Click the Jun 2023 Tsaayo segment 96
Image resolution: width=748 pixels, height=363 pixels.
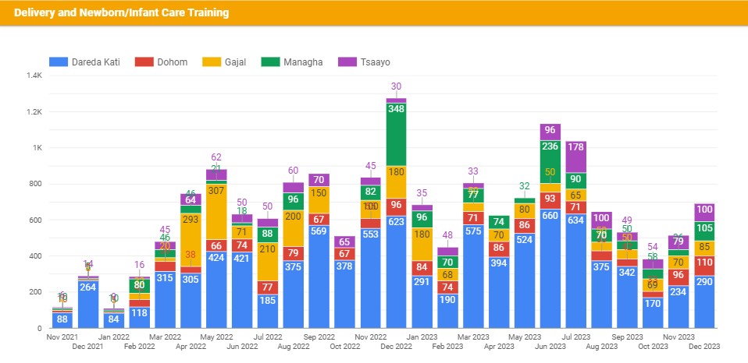(550, 132)
